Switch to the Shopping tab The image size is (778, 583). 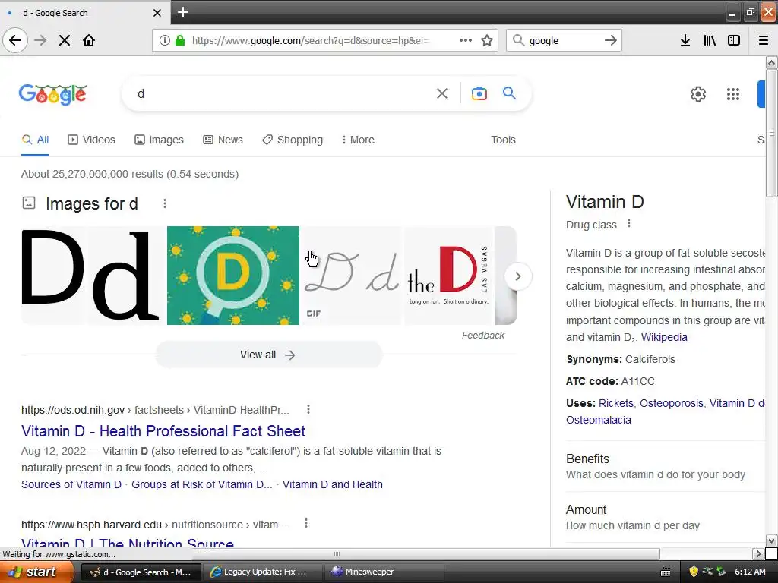click(x=293, y=140)
